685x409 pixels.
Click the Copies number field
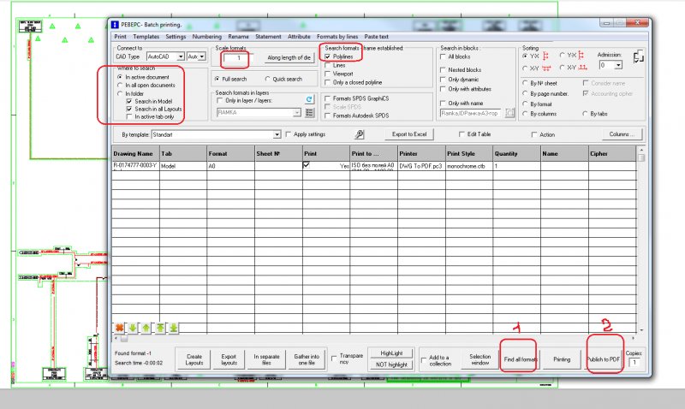634,362
